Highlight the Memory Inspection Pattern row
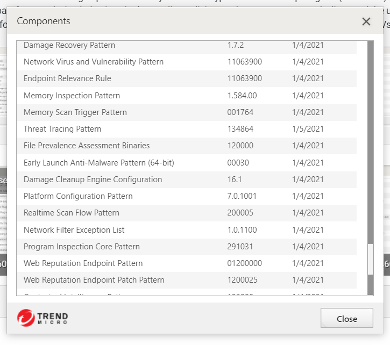Image resolution: width=390 pixels, height=345 pixels. (x=72, y=96)
